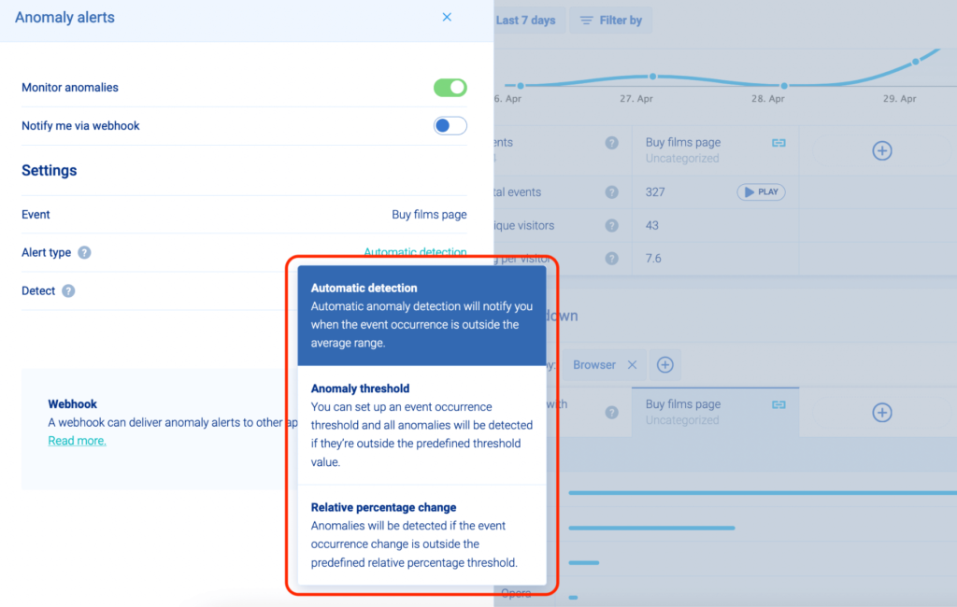This screenshot has height=607, width=957.
Task: Add an event column with lower plus icon
Action: point(882,413)
